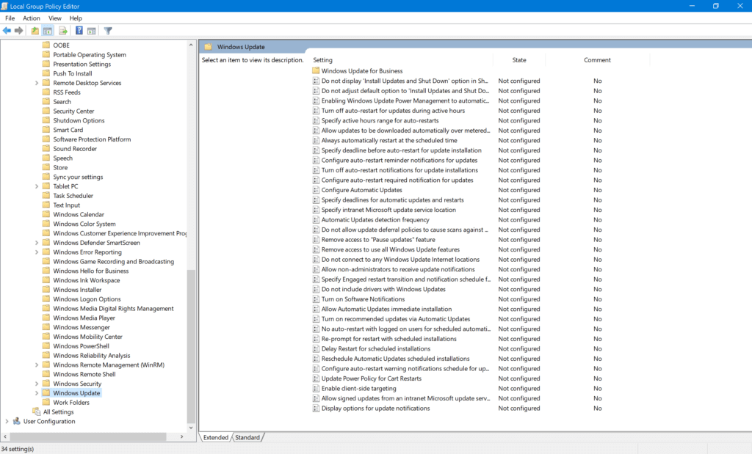This screenshot has width=752, height=454.
Task: Click folder icon beside Work Folders
Action: (x=46, y=402)
